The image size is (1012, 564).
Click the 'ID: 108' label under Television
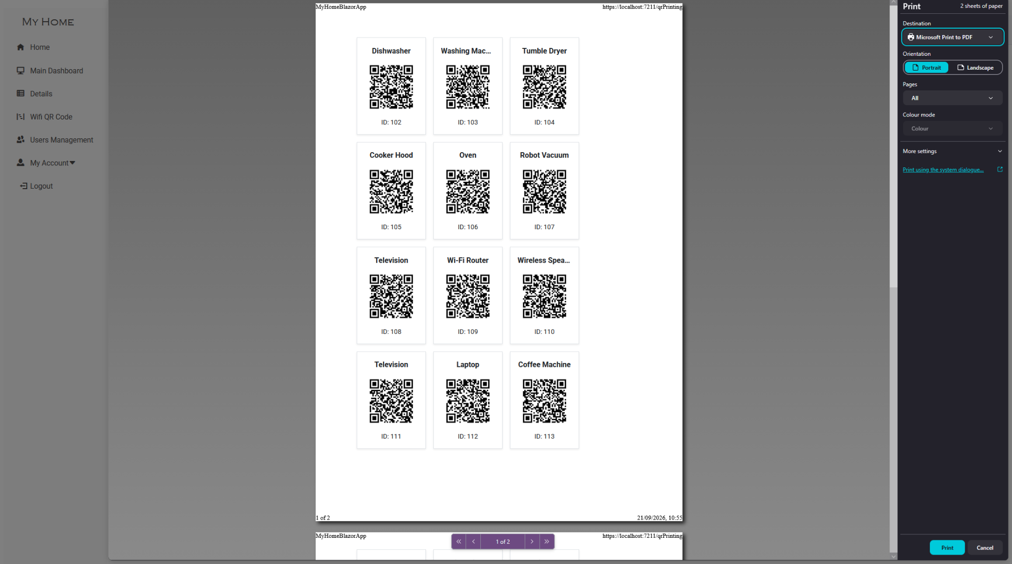pos(391,331)
